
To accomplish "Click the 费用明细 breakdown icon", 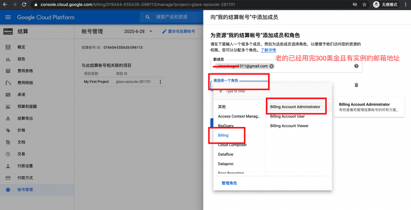I will [8, 83].
